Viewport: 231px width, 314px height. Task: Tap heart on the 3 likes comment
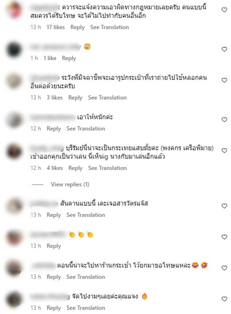tap(224, 80)
